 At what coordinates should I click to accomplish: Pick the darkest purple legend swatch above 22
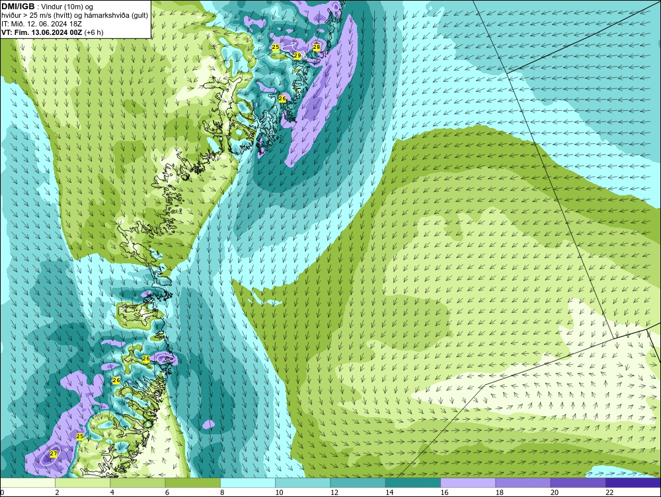[633, 482]
